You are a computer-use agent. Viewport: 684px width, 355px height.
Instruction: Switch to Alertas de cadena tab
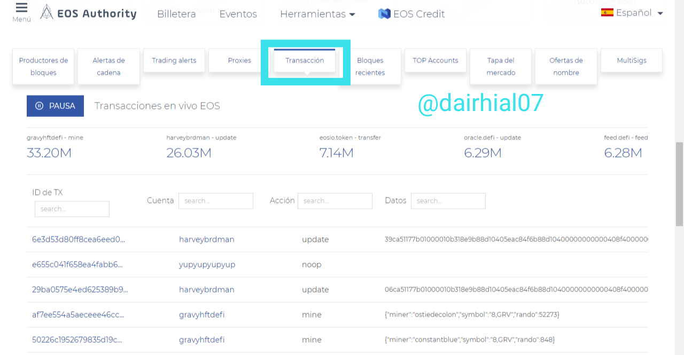[x=108, y=66]
